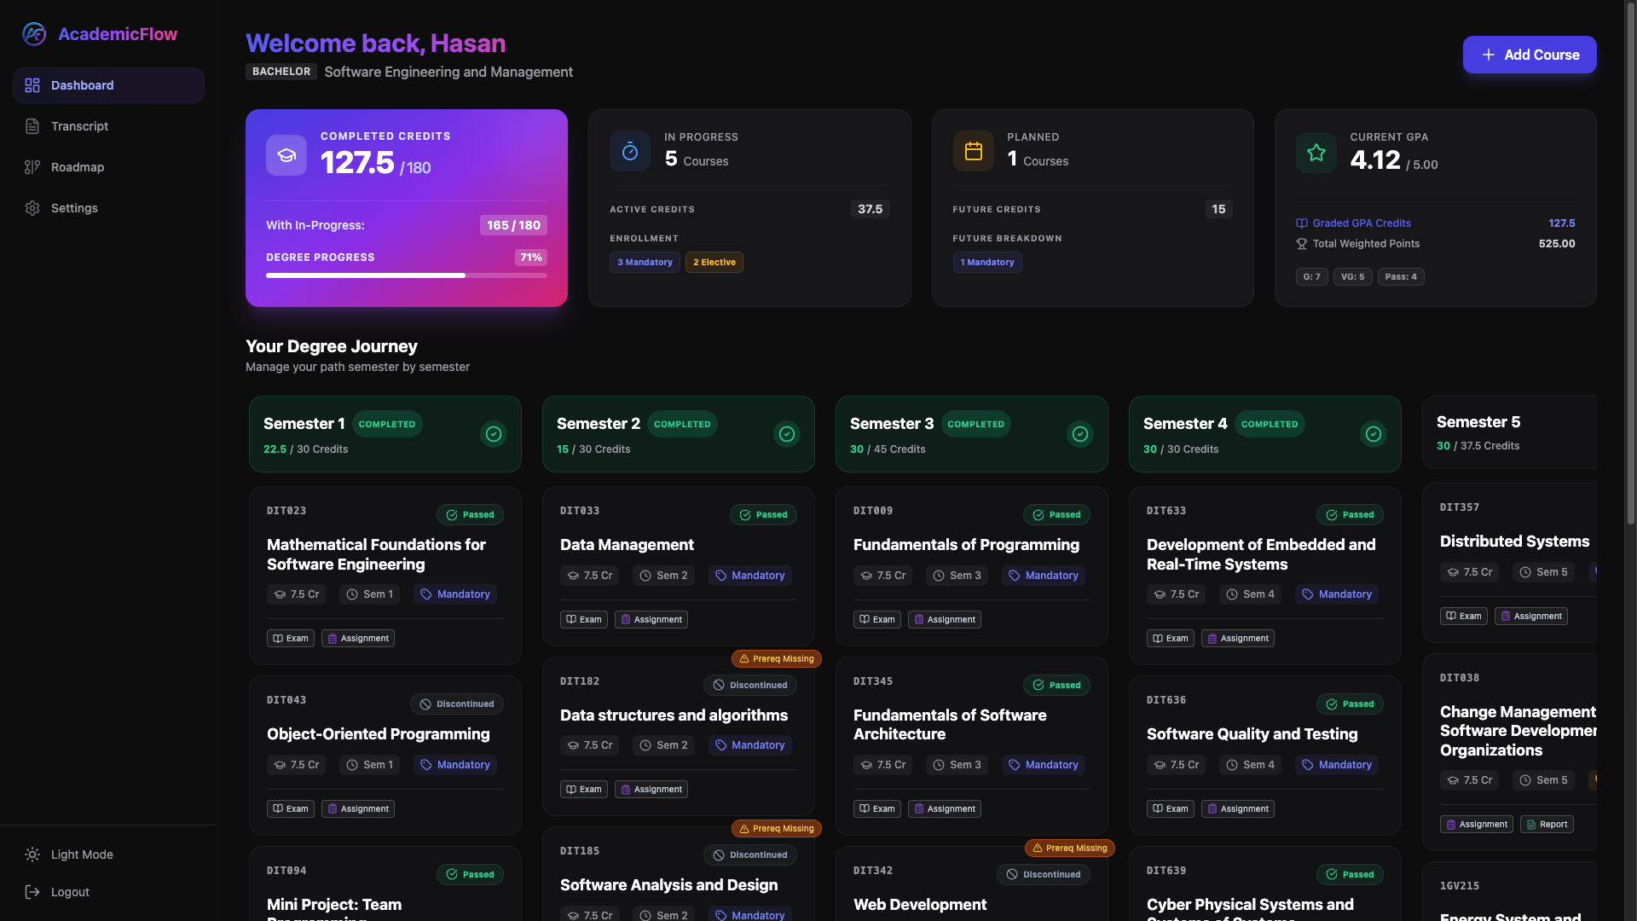1637x921 pixels.
Task: Click the 2 Elective enrollment badge
Action: click(714, 263)
